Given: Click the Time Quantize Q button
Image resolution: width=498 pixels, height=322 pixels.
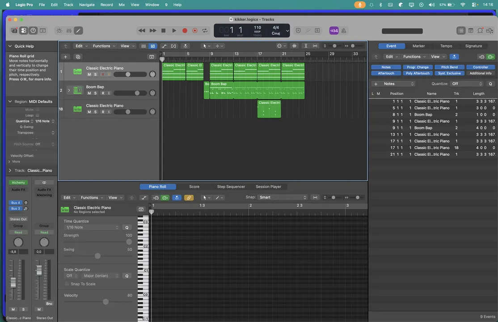Looking at the screenshot, I should (x=127, y=227).
